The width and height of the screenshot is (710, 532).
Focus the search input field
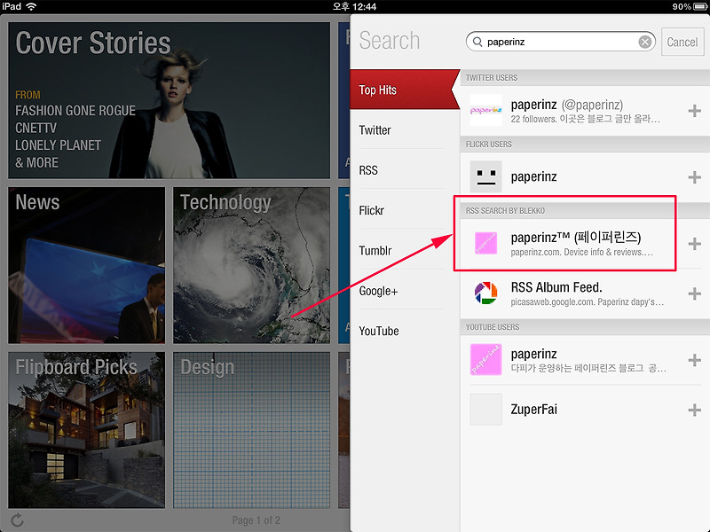point(560,42)
